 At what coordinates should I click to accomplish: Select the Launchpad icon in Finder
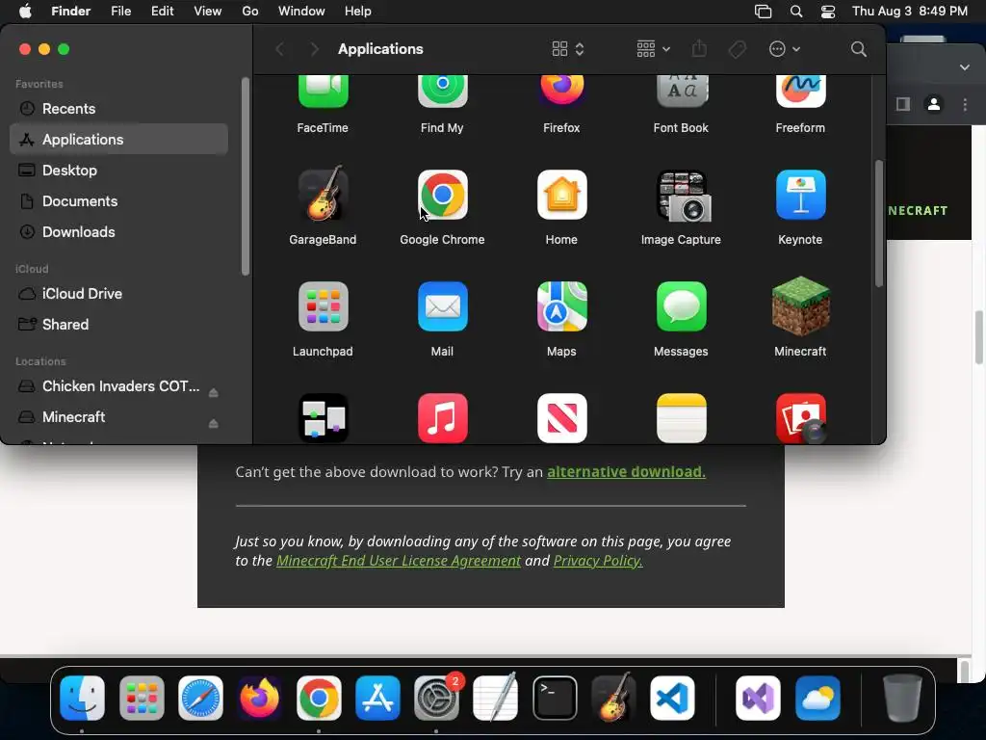pyautogui.click(x=323, y=306)
